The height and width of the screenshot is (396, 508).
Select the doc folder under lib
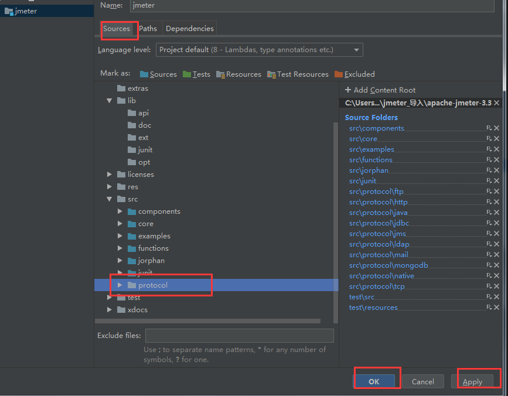139,125
